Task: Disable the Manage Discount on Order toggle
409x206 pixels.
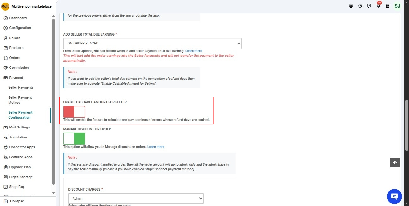Action: tap(74, 138)
